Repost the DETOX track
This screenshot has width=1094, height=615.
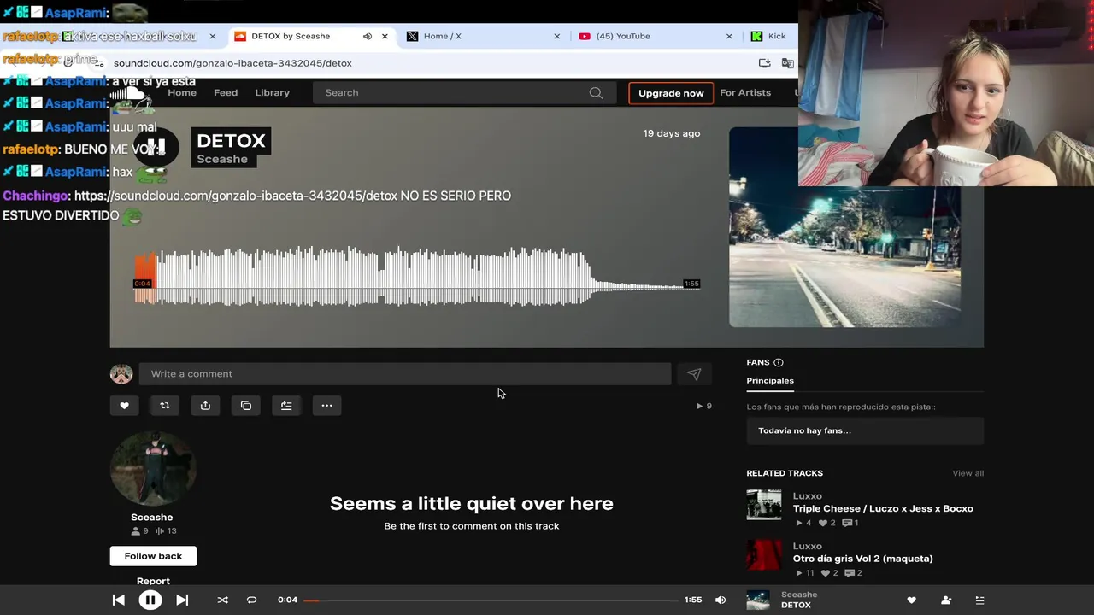pyautogui.click(x=165, y=406)
